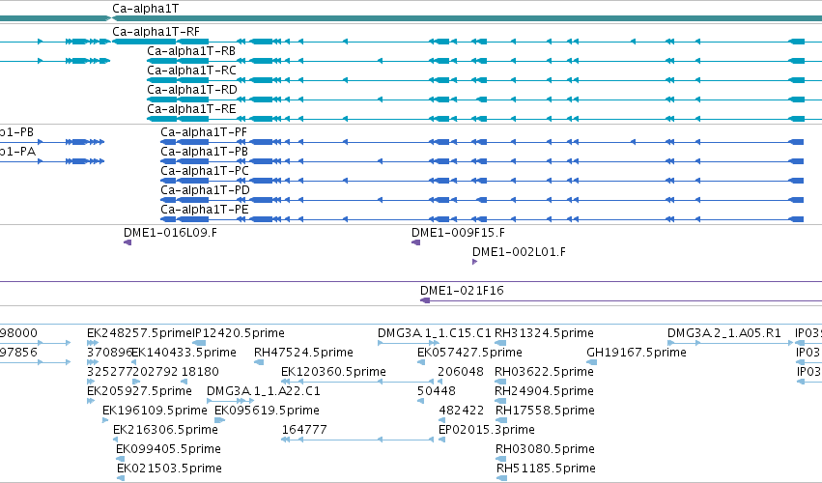822x483 pixels.
Task: Click the EK095619.5prime arrow glyph
Action: point(219,420)
